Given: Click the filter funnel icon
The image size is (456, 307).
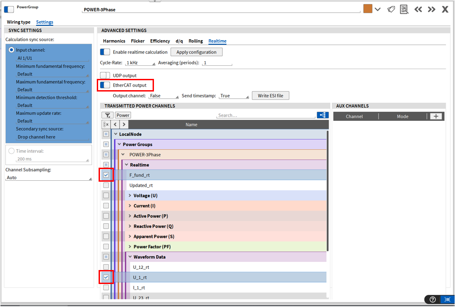Looking at the screenshot, I should coord(107,115).
